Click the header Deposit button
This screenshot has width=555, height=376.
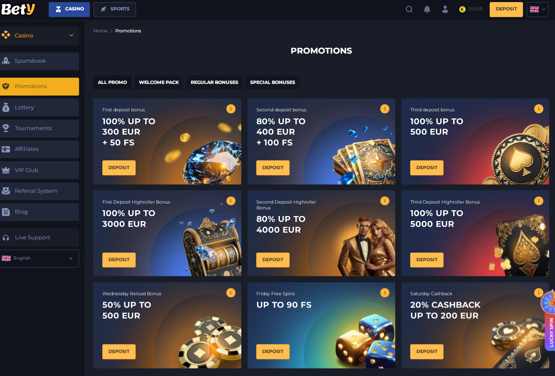click(x=506, y=9)
